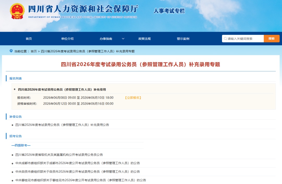The image size is (282, 184).
Task: Click the 报名列表 section heading
Action: coord(15,78)
